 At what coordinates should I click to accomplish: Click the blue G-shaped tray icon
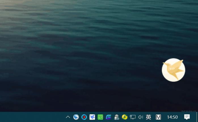(x=108, y=117)
